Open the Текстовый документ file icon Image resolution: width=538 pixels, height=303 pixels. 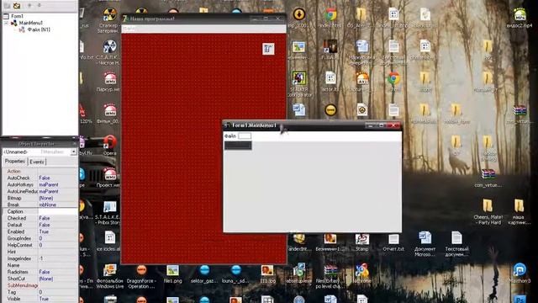[456, 244]
